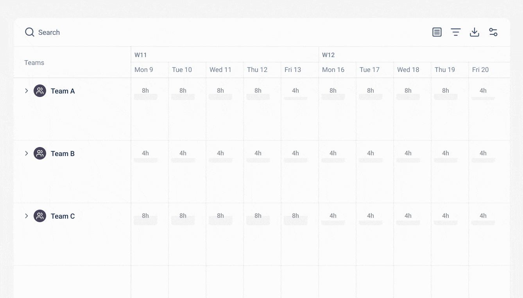Screen dimensions: 523x298
Task: Click the Team C group avatar icon
Action: [x=40, y=216]
